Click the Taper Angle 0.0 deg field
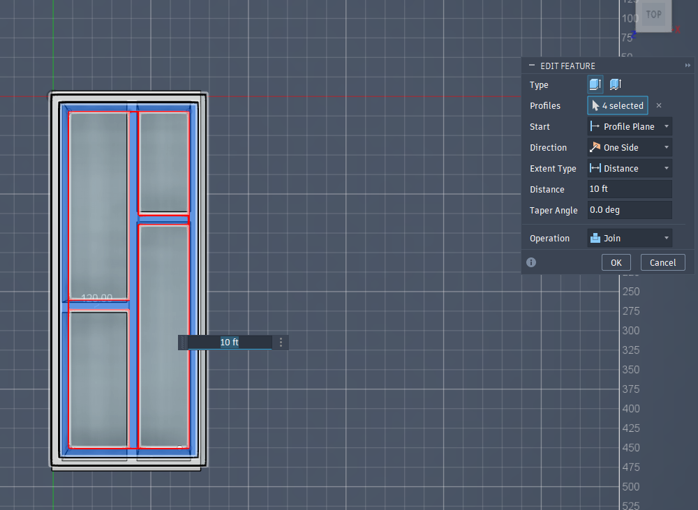 630,210
